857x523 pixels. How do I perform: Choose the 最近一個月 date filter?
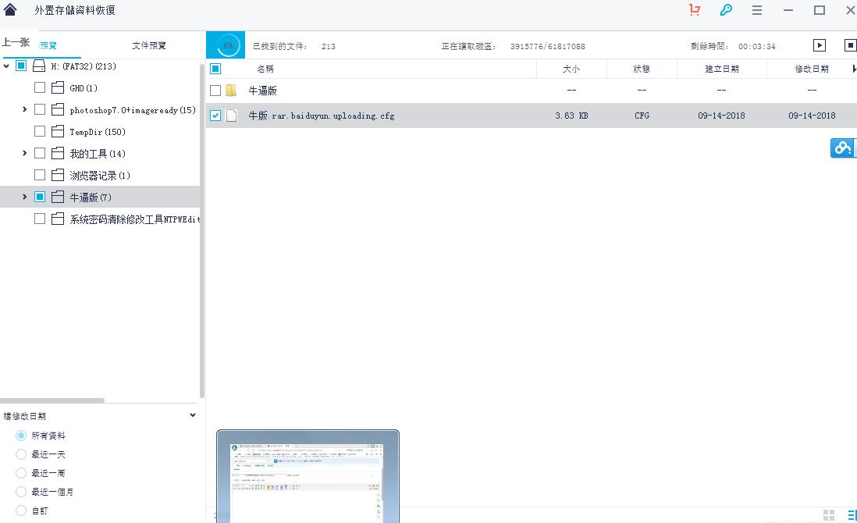coord(21,492)
